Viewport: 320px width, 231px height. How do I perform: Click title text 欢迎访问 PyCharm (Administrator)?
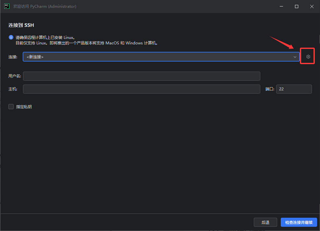(45, 6)
